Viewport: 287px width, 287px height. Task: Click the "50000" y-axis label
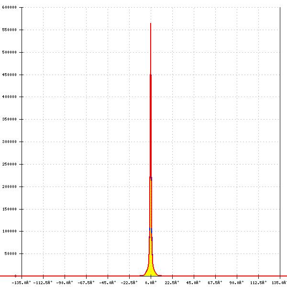point(11,254)
